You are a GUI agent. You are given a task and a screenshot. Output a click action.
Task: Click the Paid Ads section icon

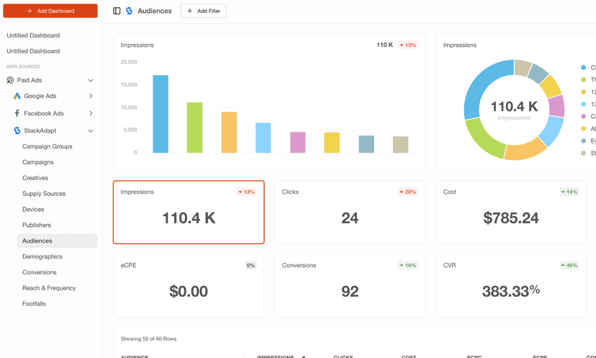(10, 80)
